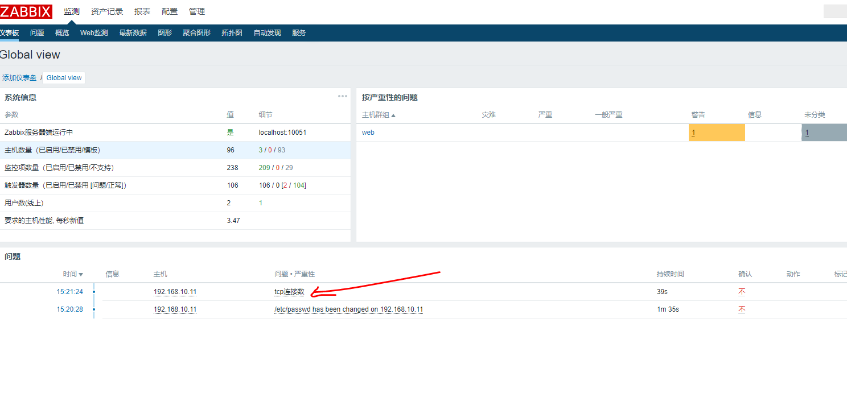The height and width of the screenshot is (397, 847).
Task: Open the 监测 top menu
Action: pyautogui.click(x=72, y=11)
